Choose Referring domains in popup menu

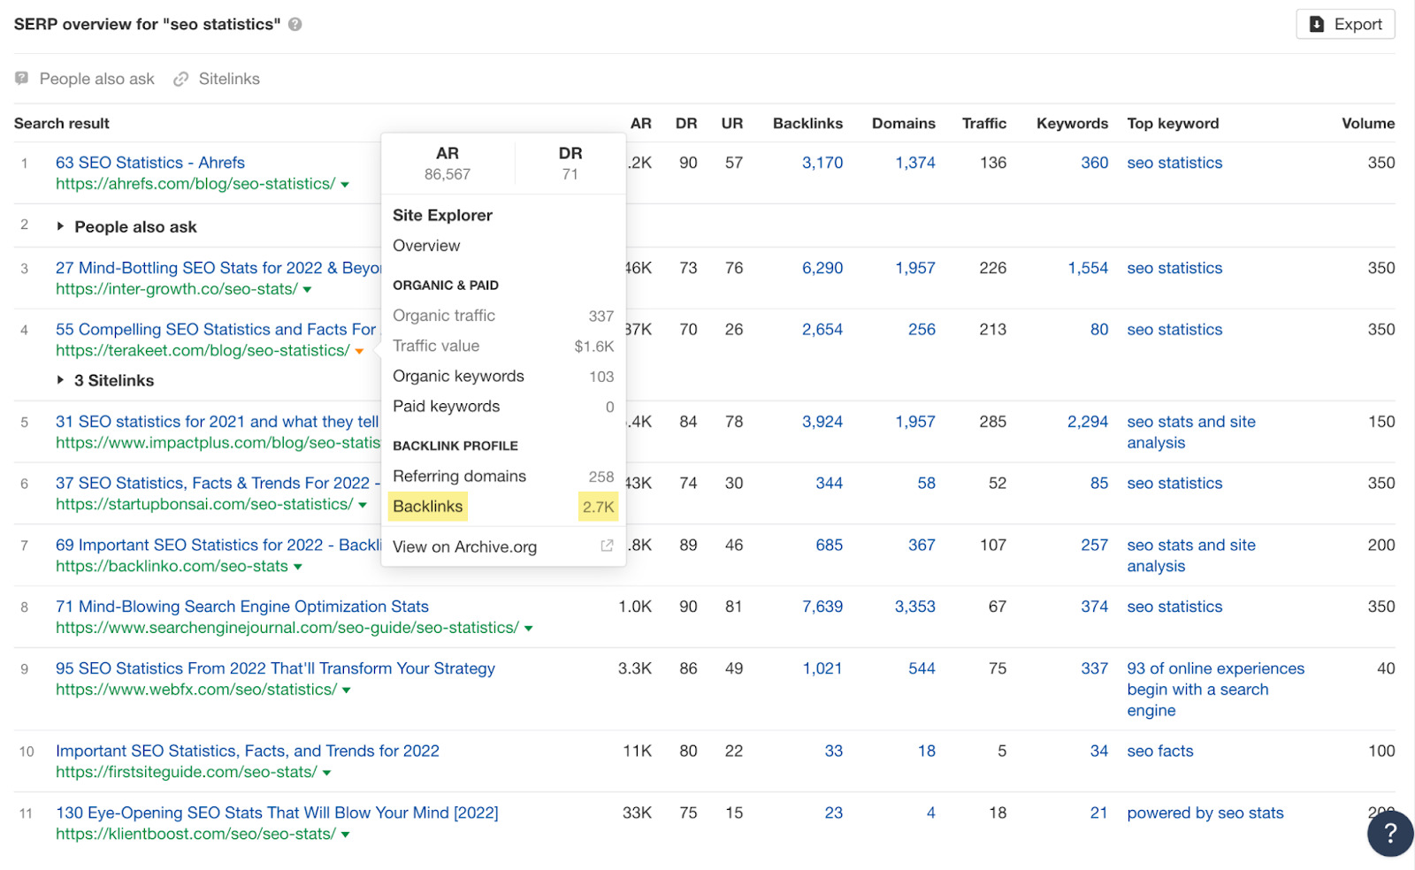pos(459,477)
